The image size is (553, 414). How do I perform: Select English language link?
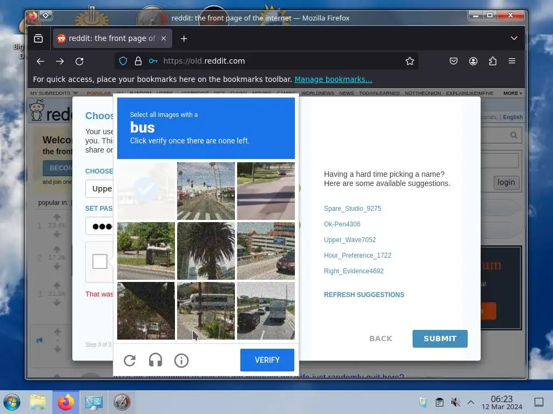pyautogui.click(x=512, y=117)
